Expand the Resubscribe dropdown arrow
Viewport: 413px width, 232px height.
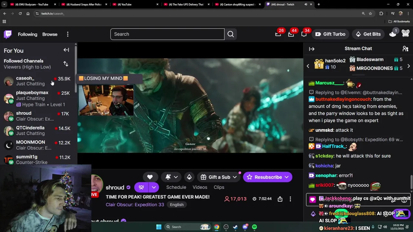(287, 177)
